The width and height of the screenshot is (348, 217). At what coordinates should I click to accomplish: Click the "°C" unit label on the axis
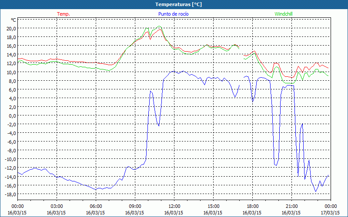tap(13, 20)
